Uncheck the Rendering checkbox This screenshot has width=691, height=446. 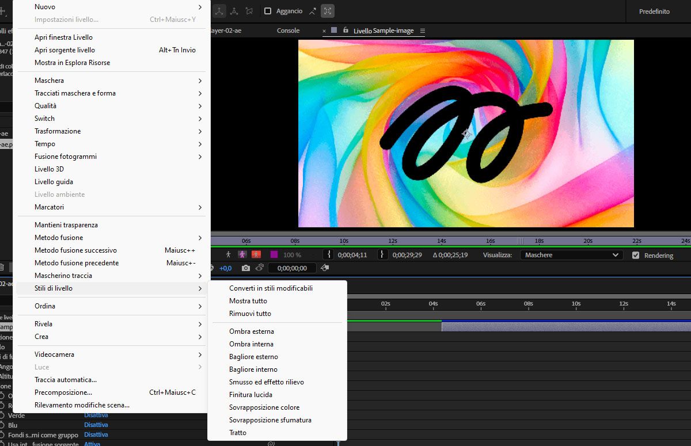(636, 255)
